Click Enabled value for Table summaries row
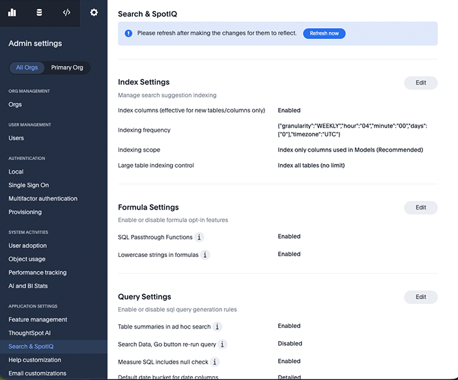The height and width of the screenshot is (380, 458). click(289, 326)
